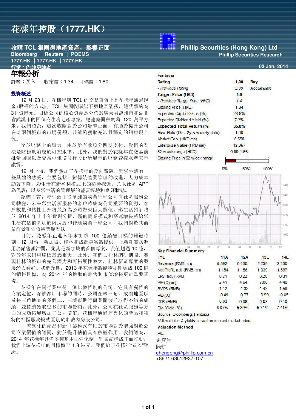
Task: Select the 6,558 market cap value
Action: tap(239, 139)
